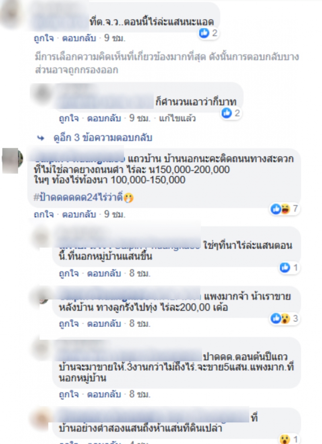Click แก้ไขแล้ว edited label
Viewport: 322px width, 444px height.
(x=177, y=118)
